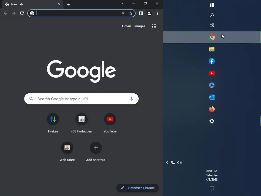Open Facebook from the taskbar

coord(212,61)
